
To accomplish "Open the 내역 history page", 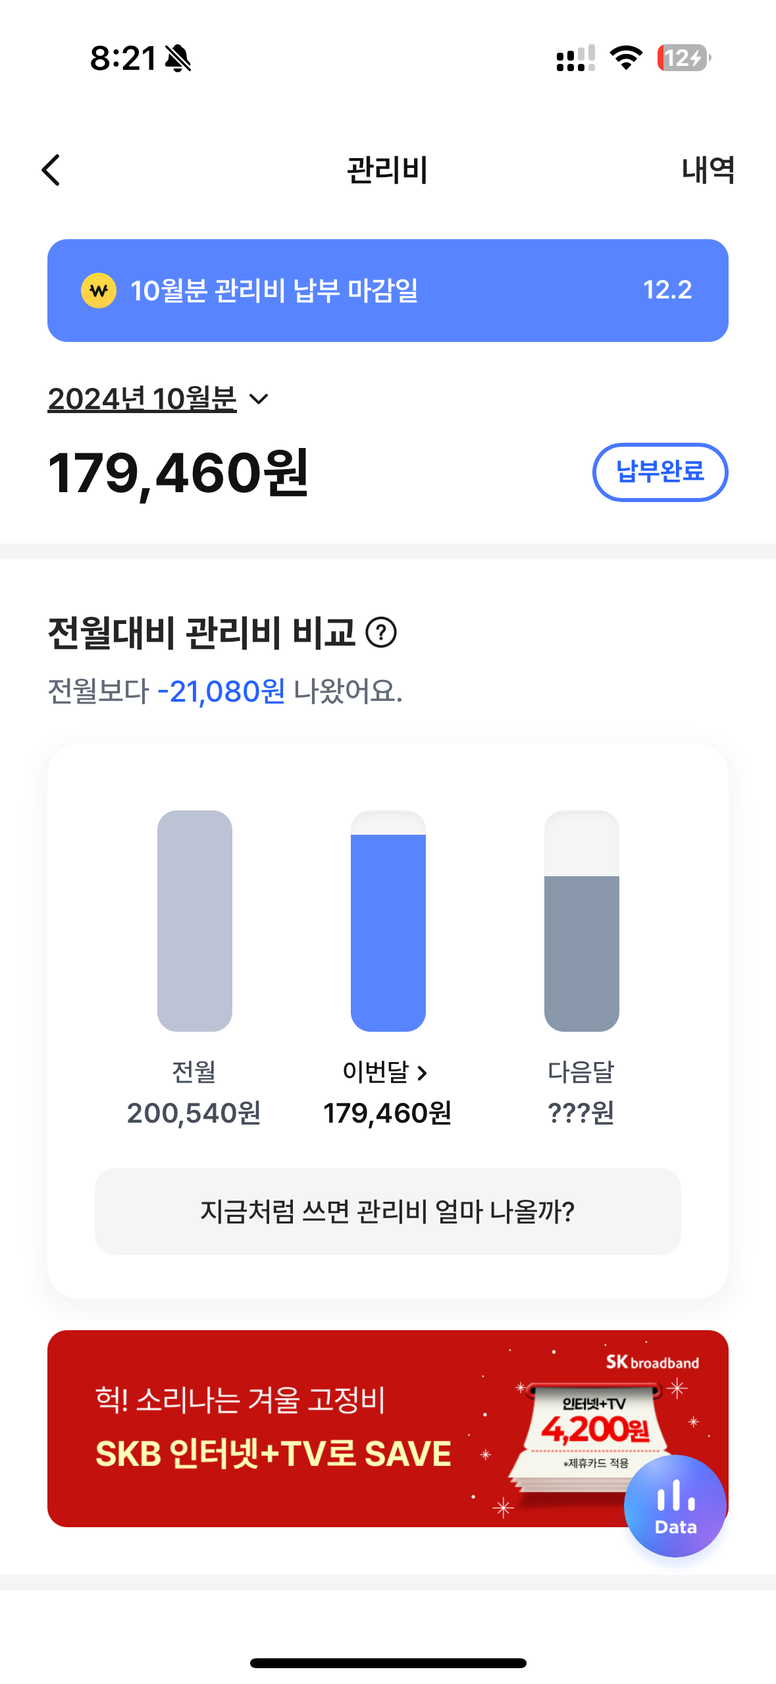I will [708, 170].
